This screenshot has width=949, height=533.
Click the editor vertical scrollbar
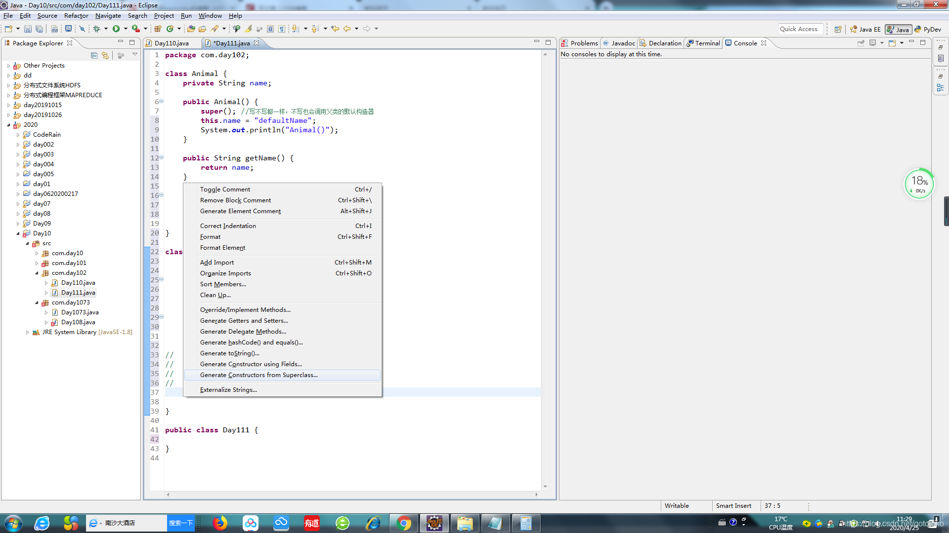coord(545,270)
